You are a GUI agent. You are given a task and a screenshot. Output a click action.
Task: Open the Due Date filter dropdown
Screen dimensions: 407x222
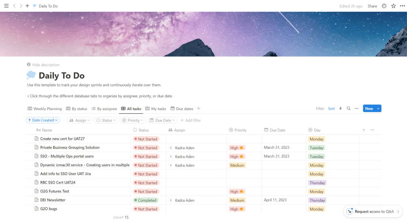coord(162,120)
